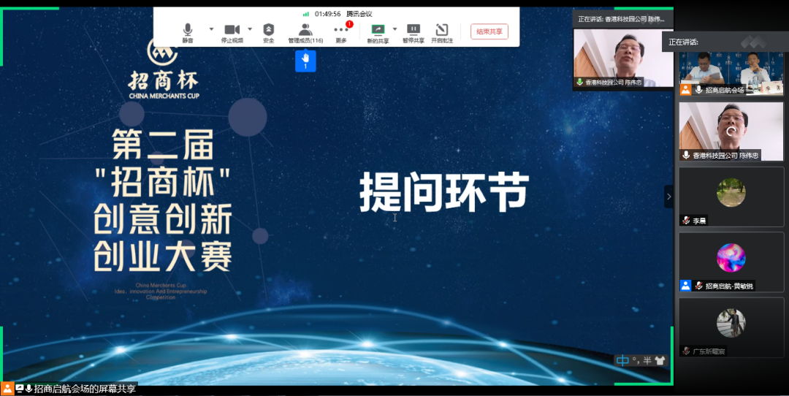Screen dimensions: 789x396
Task: Click the green mic icon on floating video
Action: pos(580,82)
